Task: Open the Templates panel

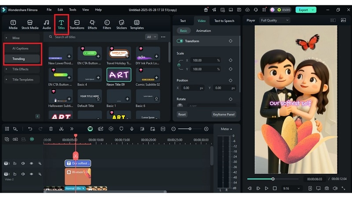Action: (x=137, y=25)
